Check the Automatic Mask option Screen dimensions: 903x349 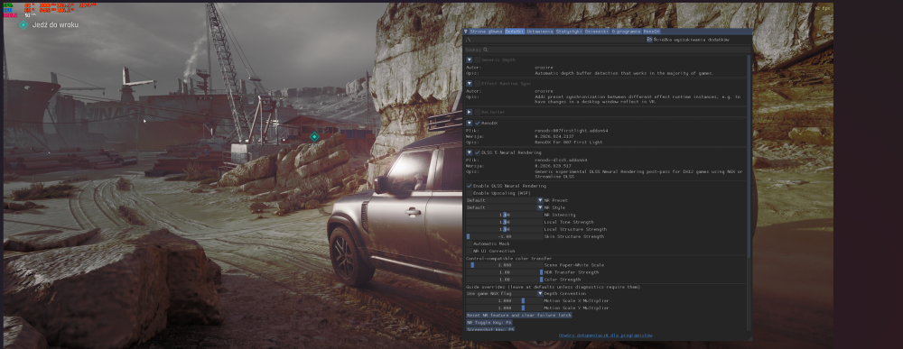pyautogui.click(x=470, y=243)
